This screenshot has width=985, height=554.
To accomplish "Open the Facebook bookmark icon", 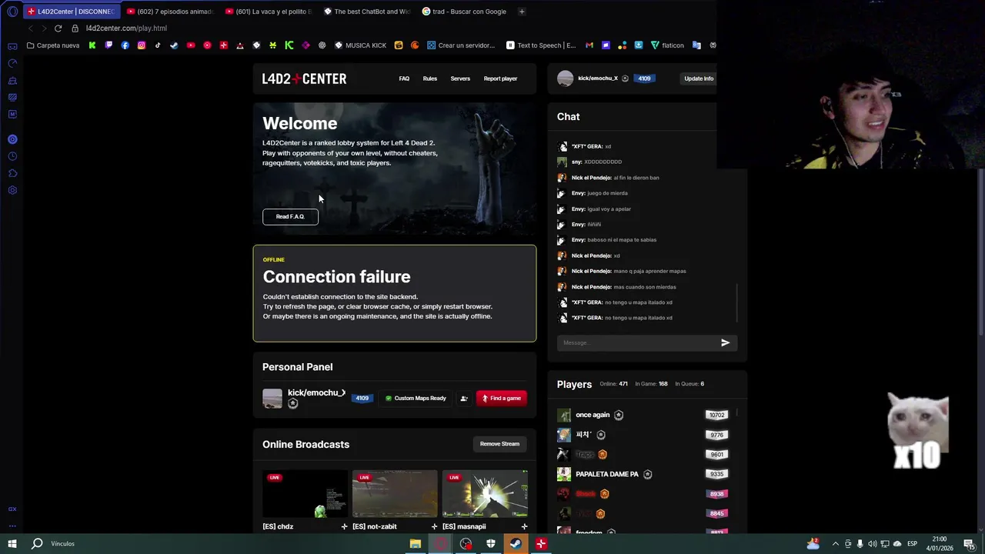I will pos(125,45).
